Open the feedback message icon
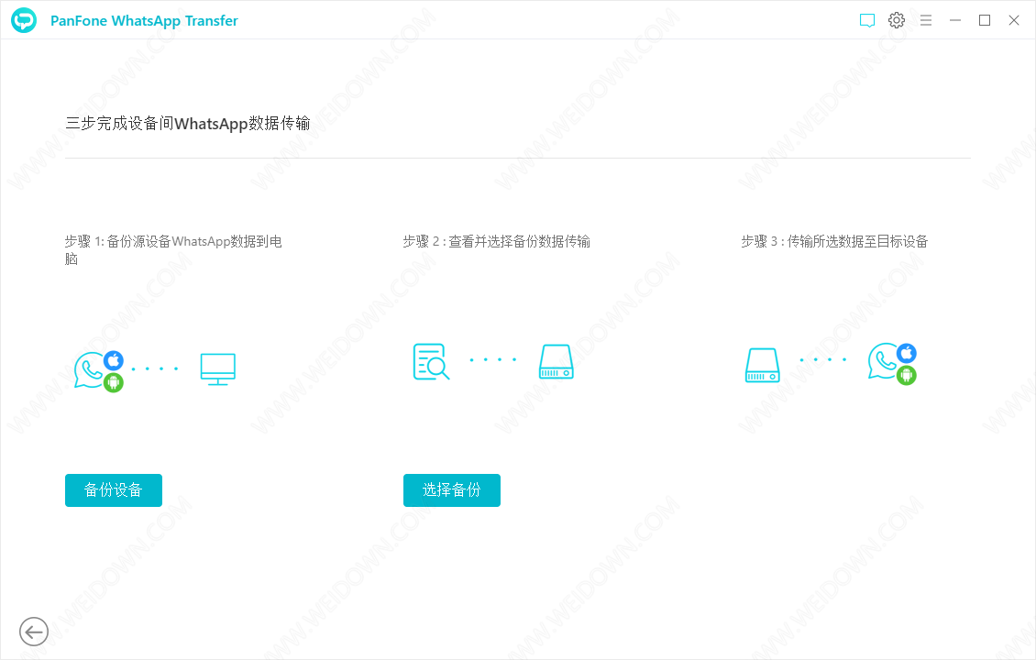This screenshot has height=660, width=1036. [867, 20]
